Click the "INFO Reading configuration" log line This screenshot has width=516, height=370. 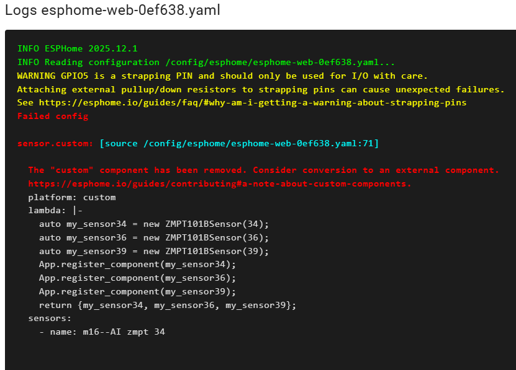point(206,62)
